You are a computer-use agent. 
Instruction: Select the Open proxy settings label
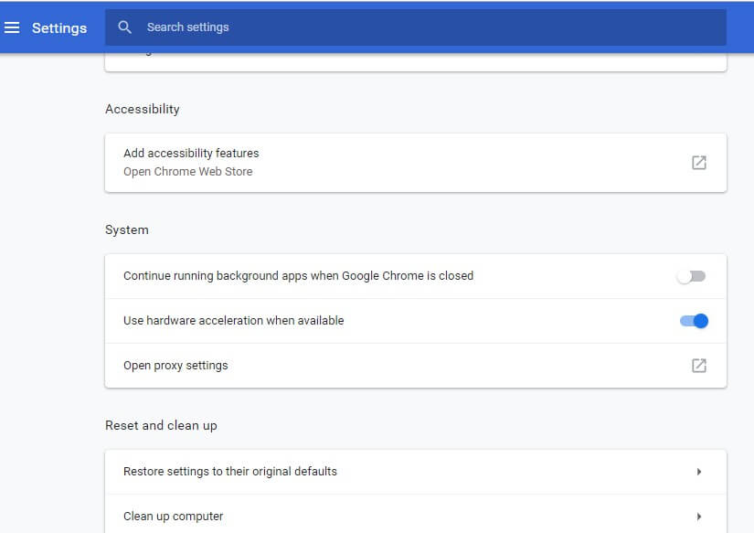tap(175, 366)
